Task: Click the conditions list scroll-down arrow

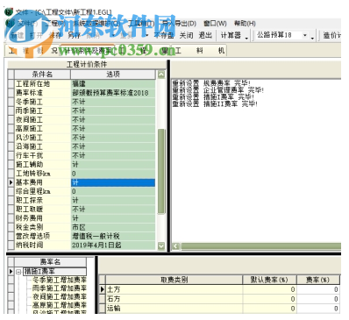Action: 161,245
